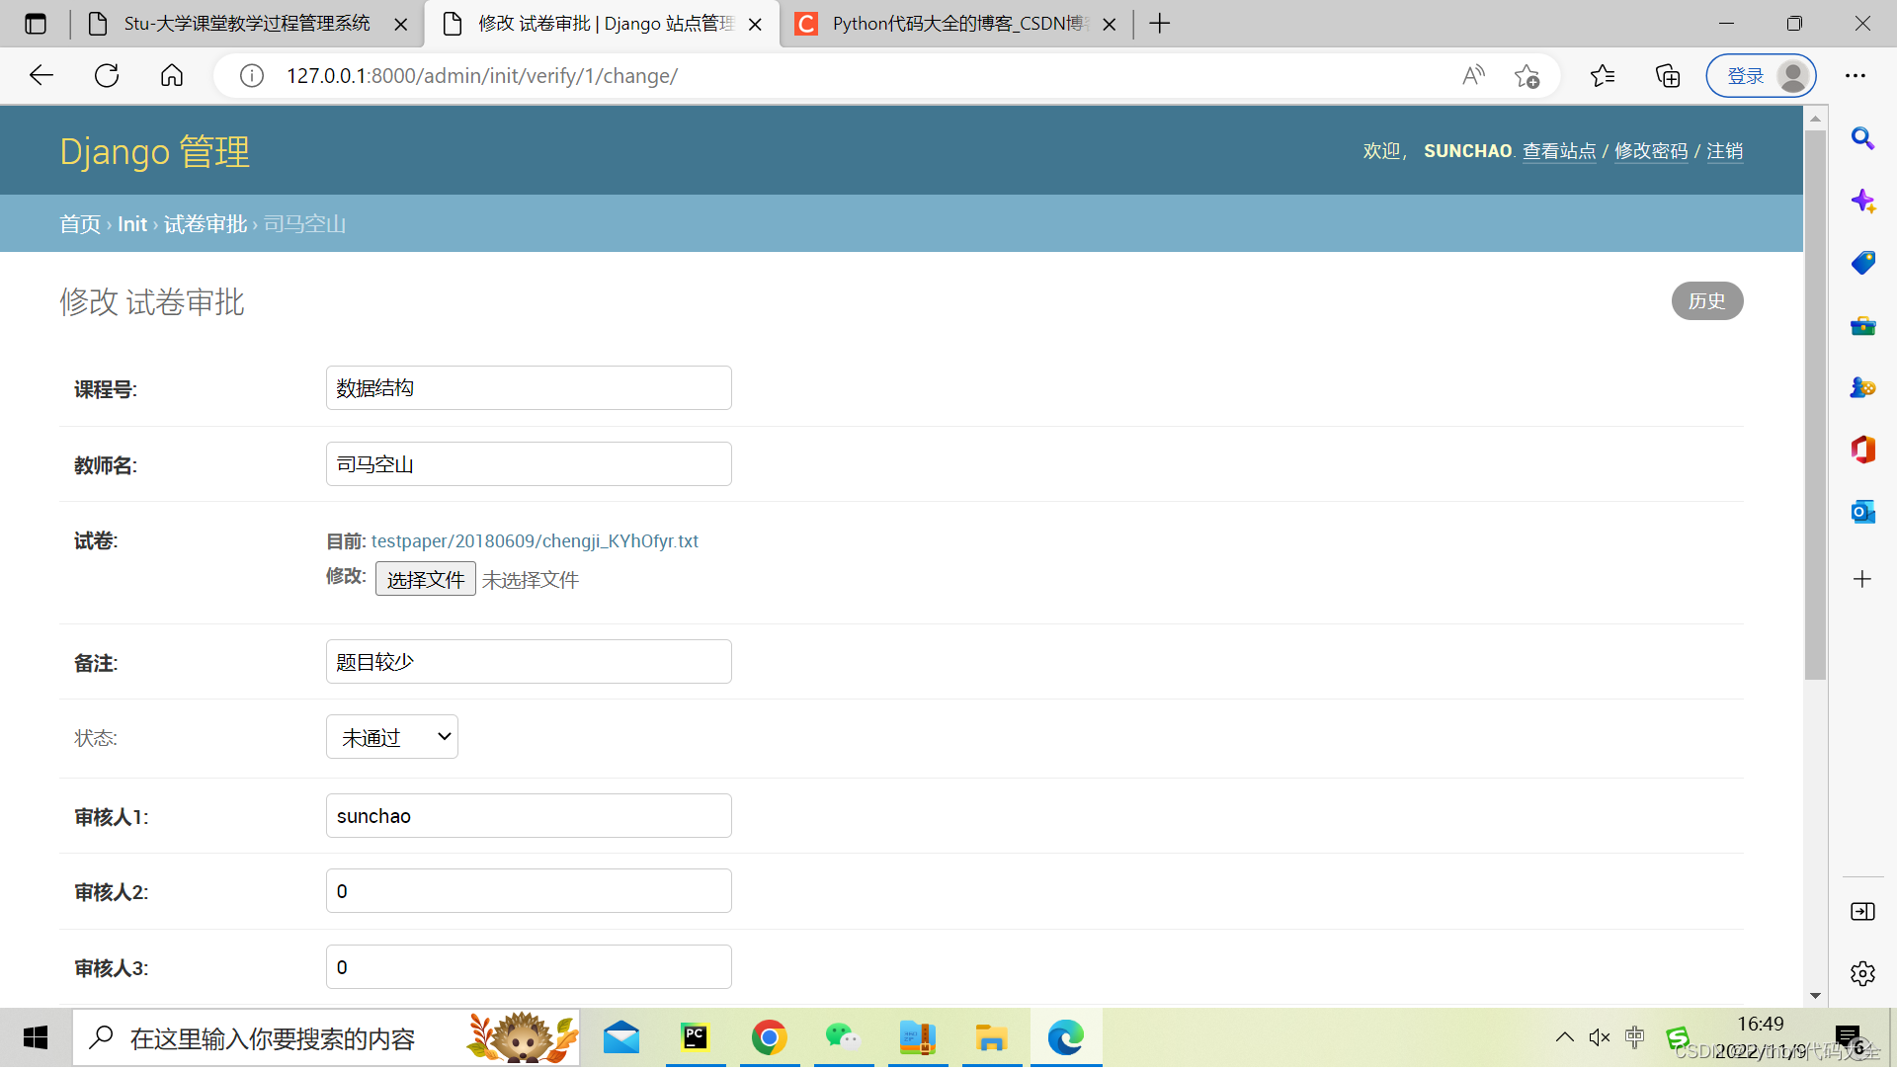1897x1071 pixels.
Task: Open sidebar settings gear icon
Action: click(x=1862, y=974)
